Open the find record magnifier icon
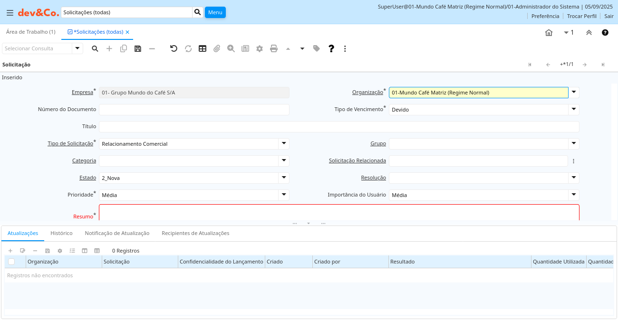This screenshot has height=320, width=618. click(95, 48)
